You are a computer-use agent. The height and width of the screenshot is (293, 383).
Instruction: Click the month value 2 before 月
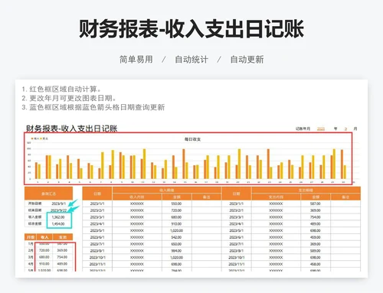click(345, 129)
